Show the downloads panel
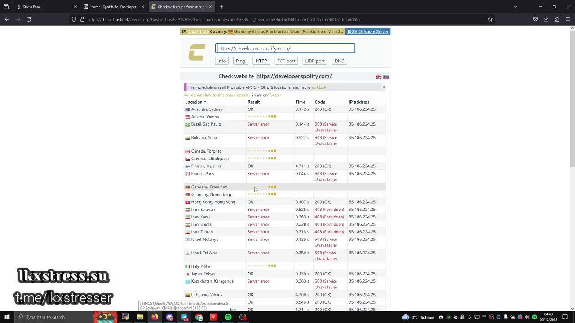Screen dimensions: 575x323 (546, 19)
